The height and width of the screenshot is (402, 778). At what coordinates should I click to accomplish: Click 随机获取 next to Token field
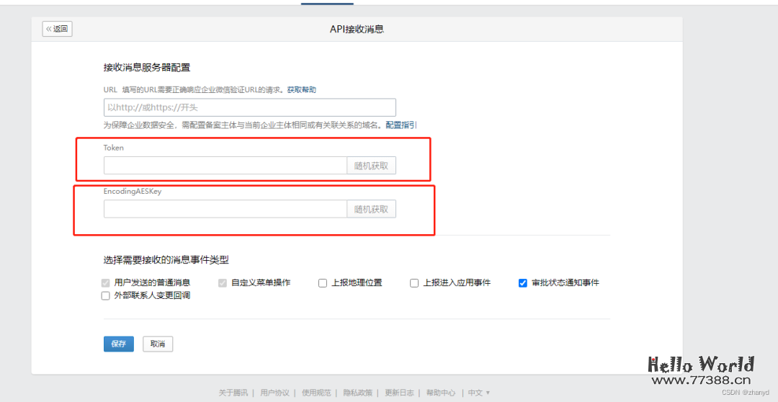(x=371, y=166)
